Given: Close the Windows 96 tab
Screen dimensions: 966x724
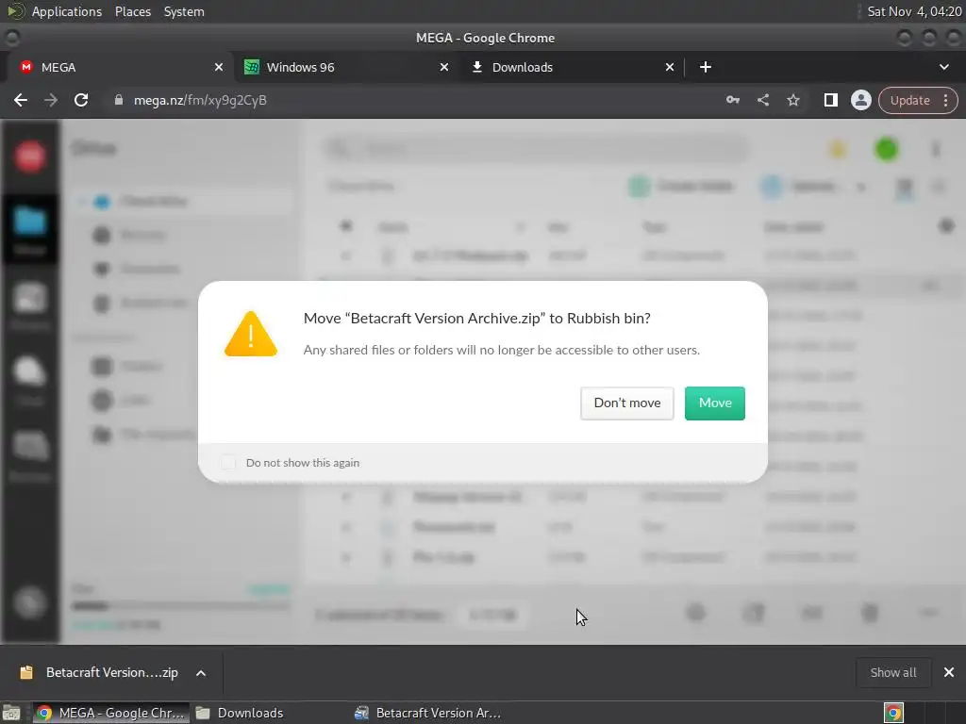Looking at the screenshot, I should (x=444, y=67).
